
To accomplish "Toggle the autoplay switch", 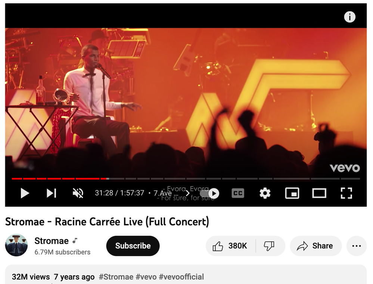I will click(x=209, y=193).
